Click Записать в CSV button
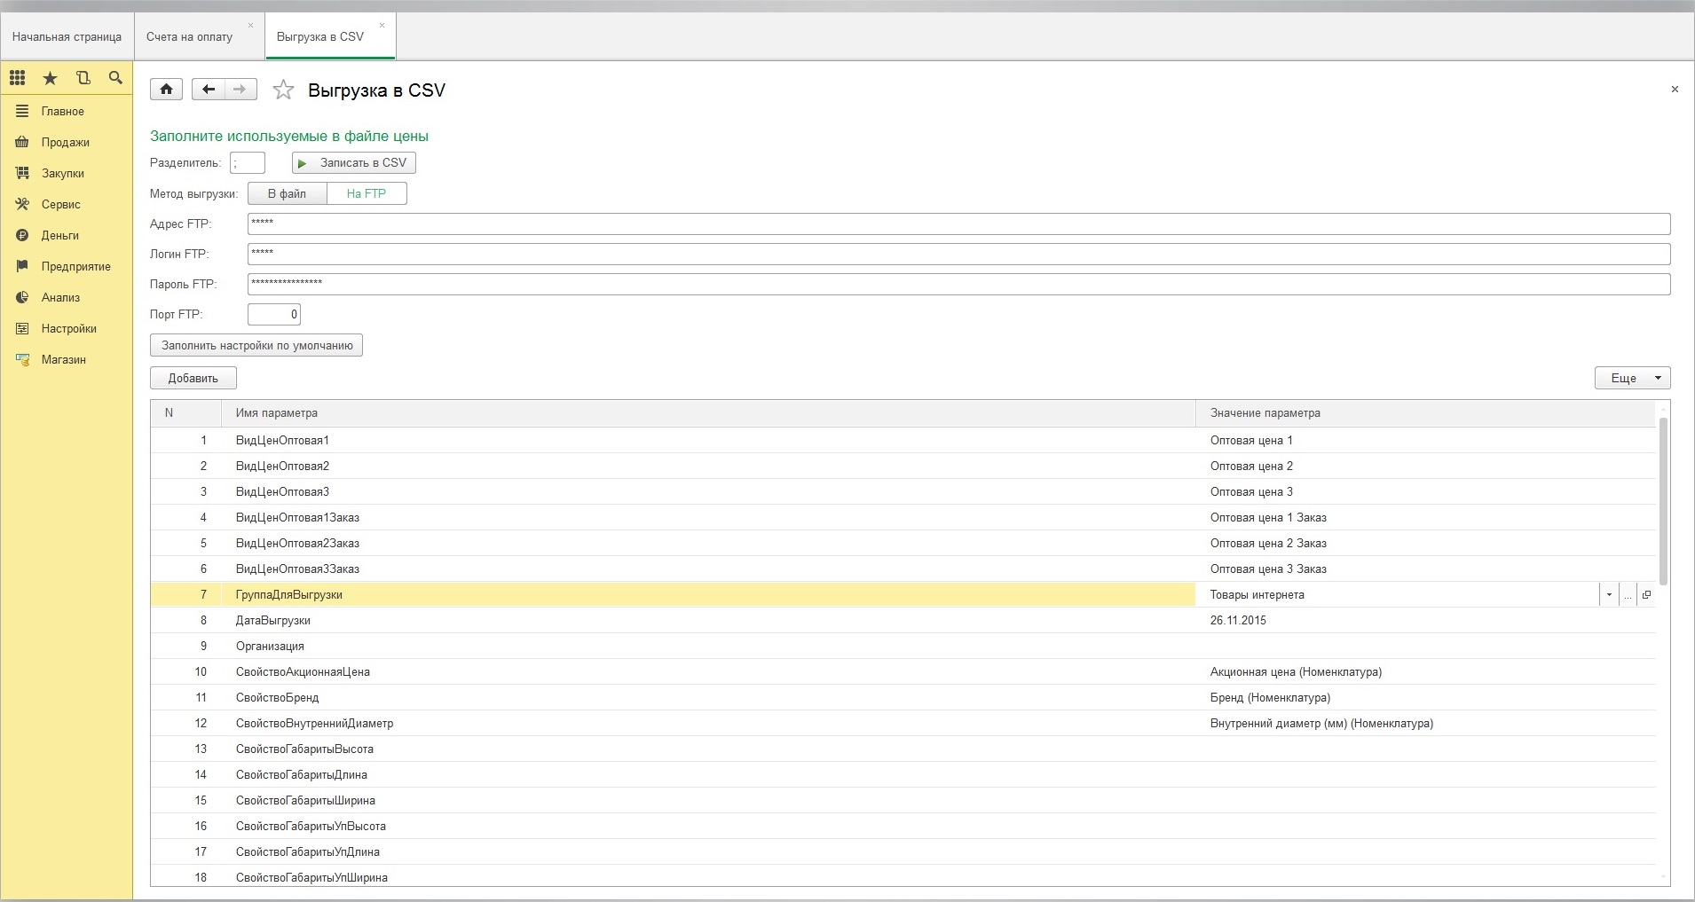The width and height of the screenshot is (1695, 902). [354, 162]
